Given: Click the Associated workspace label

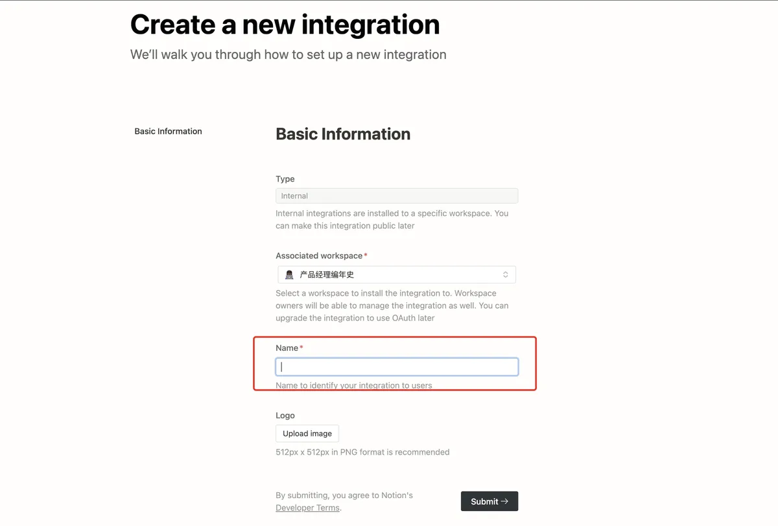Looking at the screenshot, I should tap(319, 256).
